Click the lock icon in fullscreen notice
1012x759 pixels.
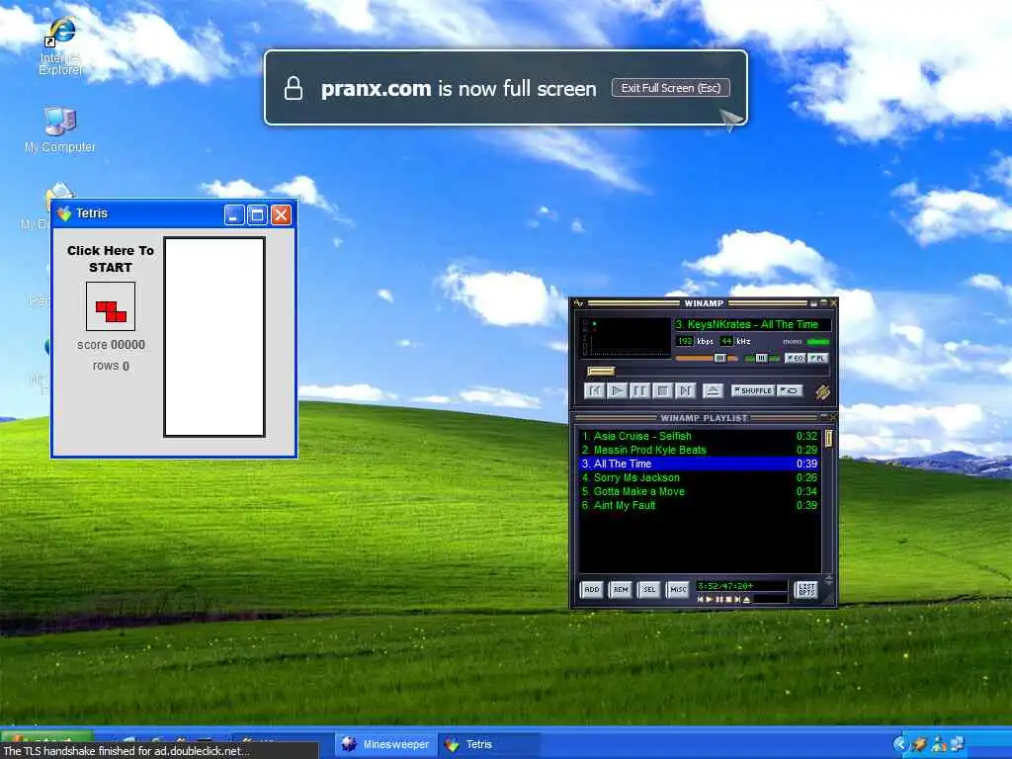click(294, 88)
